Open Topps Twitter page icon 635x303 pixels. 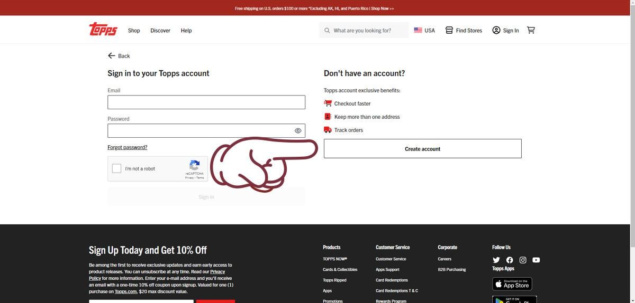coord(496,260)
